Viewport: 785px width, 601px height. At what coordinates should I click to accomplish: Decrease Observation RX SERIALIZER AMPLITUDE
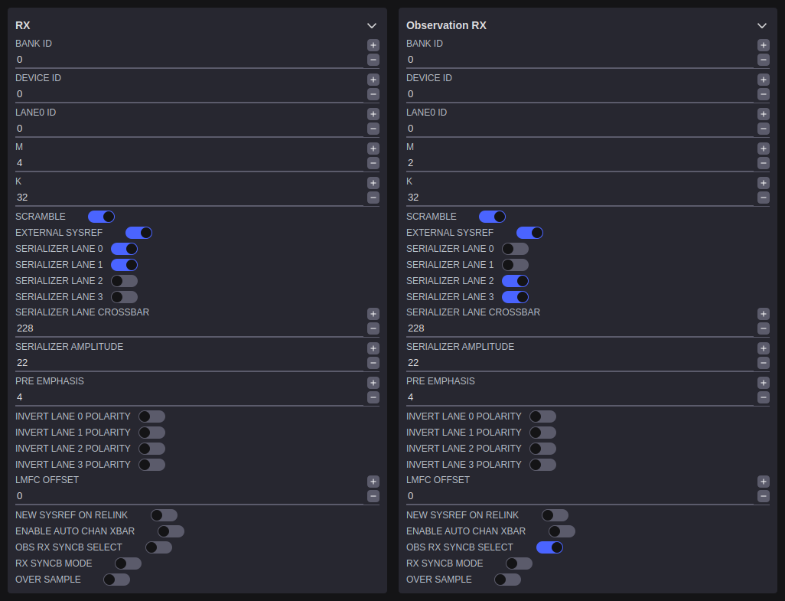click(763, 363)
